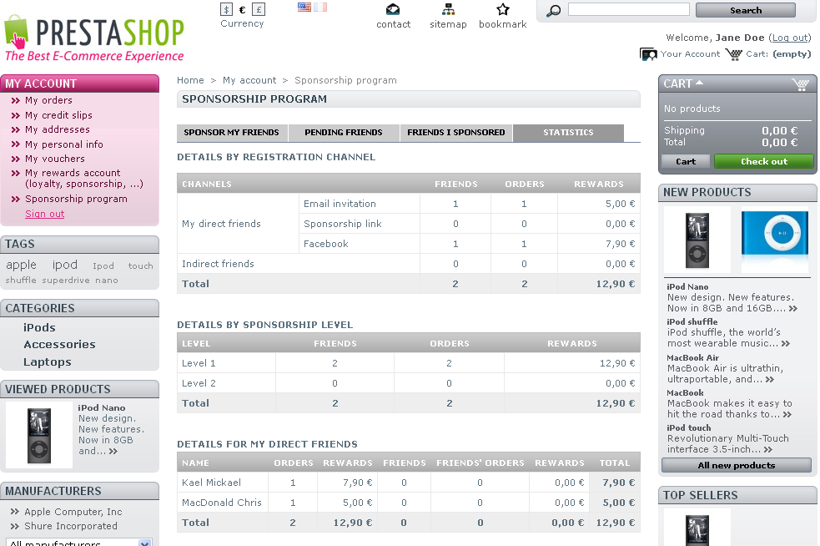Open My vouchers link
The height and width of the screenshot is (546, 820).
tap(55, 159)
